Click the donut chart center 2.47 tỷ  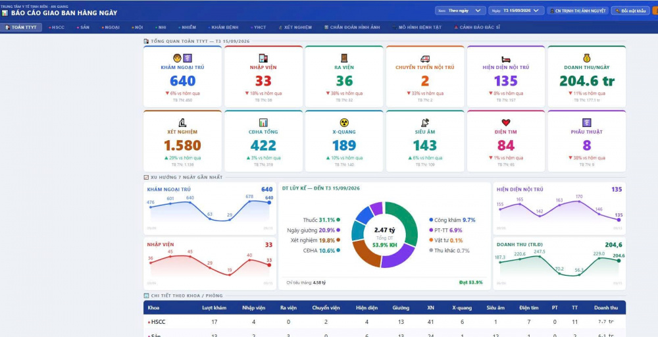(384, 230)
